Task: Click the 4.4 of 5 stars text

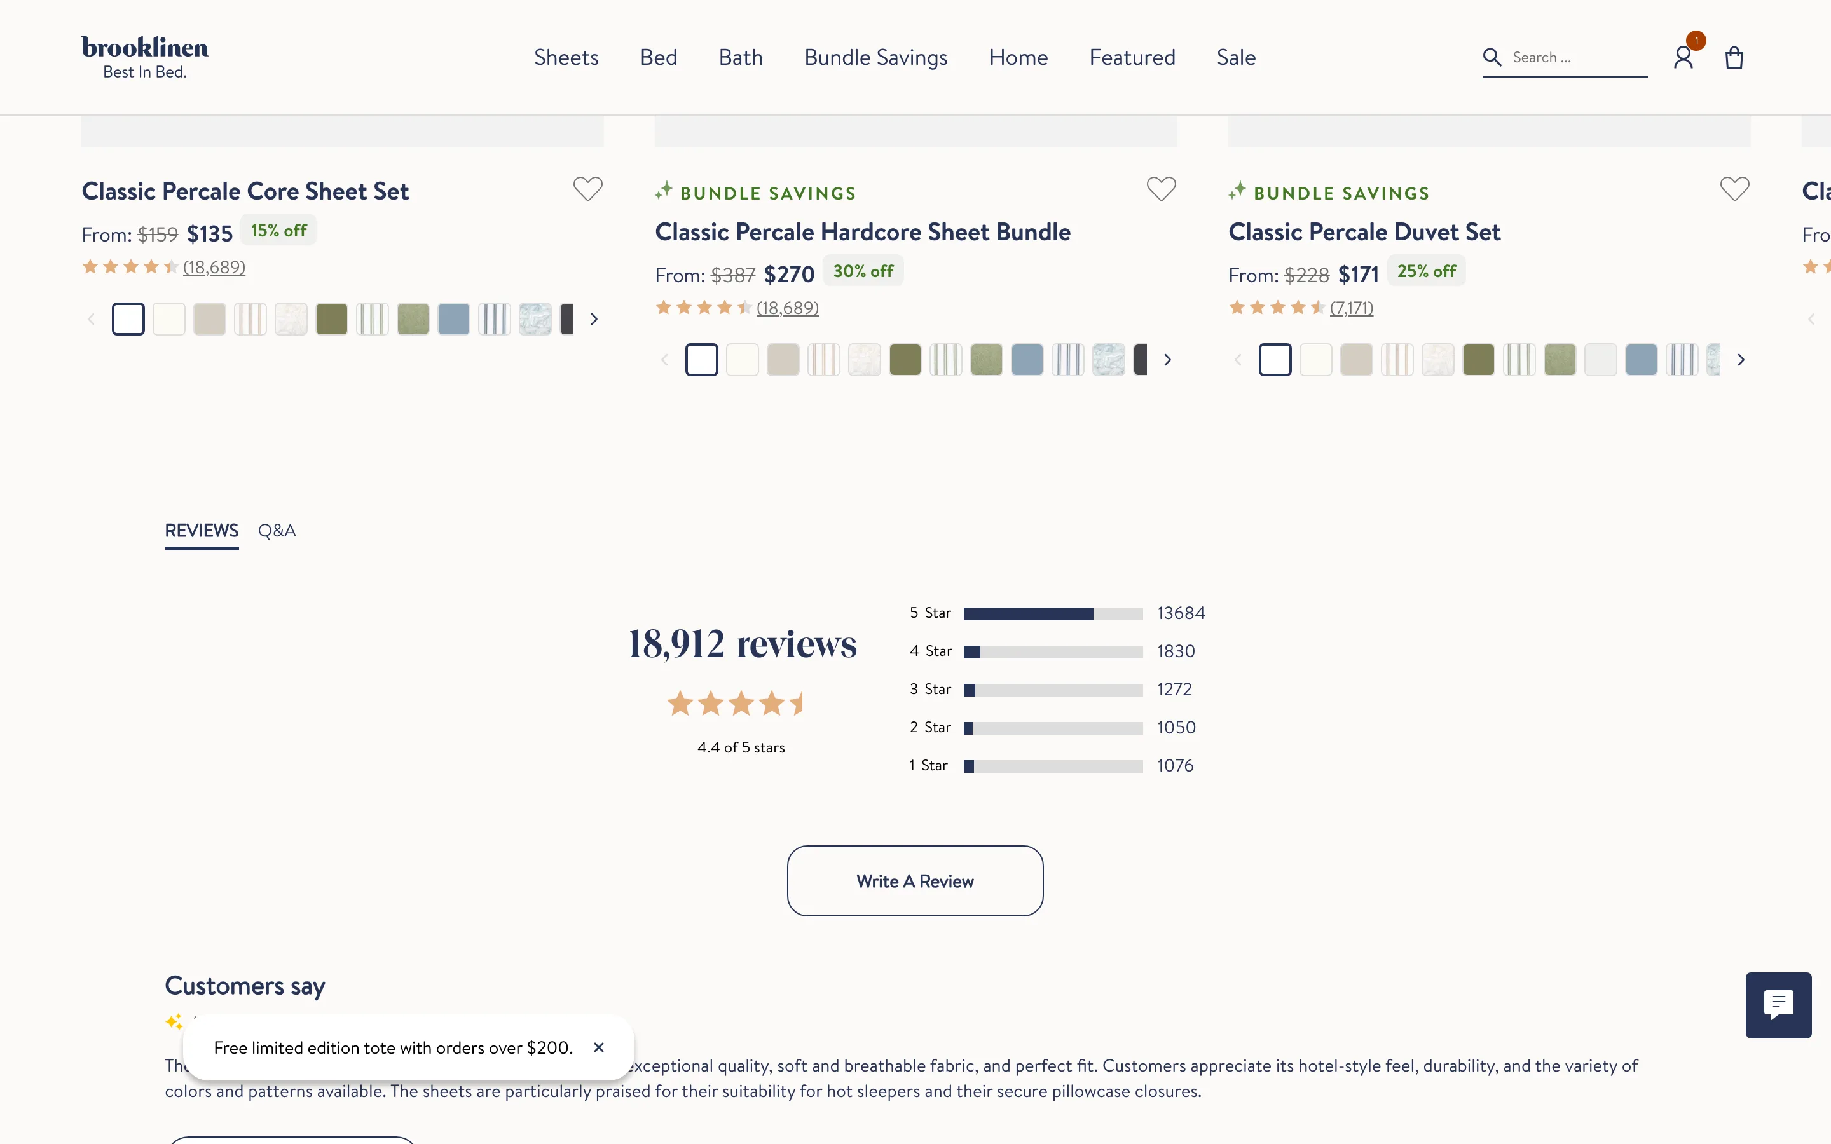Action: click(x=741, y=747)
